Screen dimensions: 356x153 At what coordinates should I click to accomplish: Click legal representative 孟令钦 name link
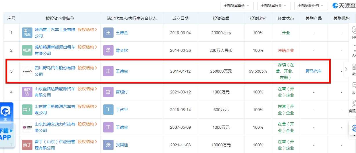(x=122, y=50)
